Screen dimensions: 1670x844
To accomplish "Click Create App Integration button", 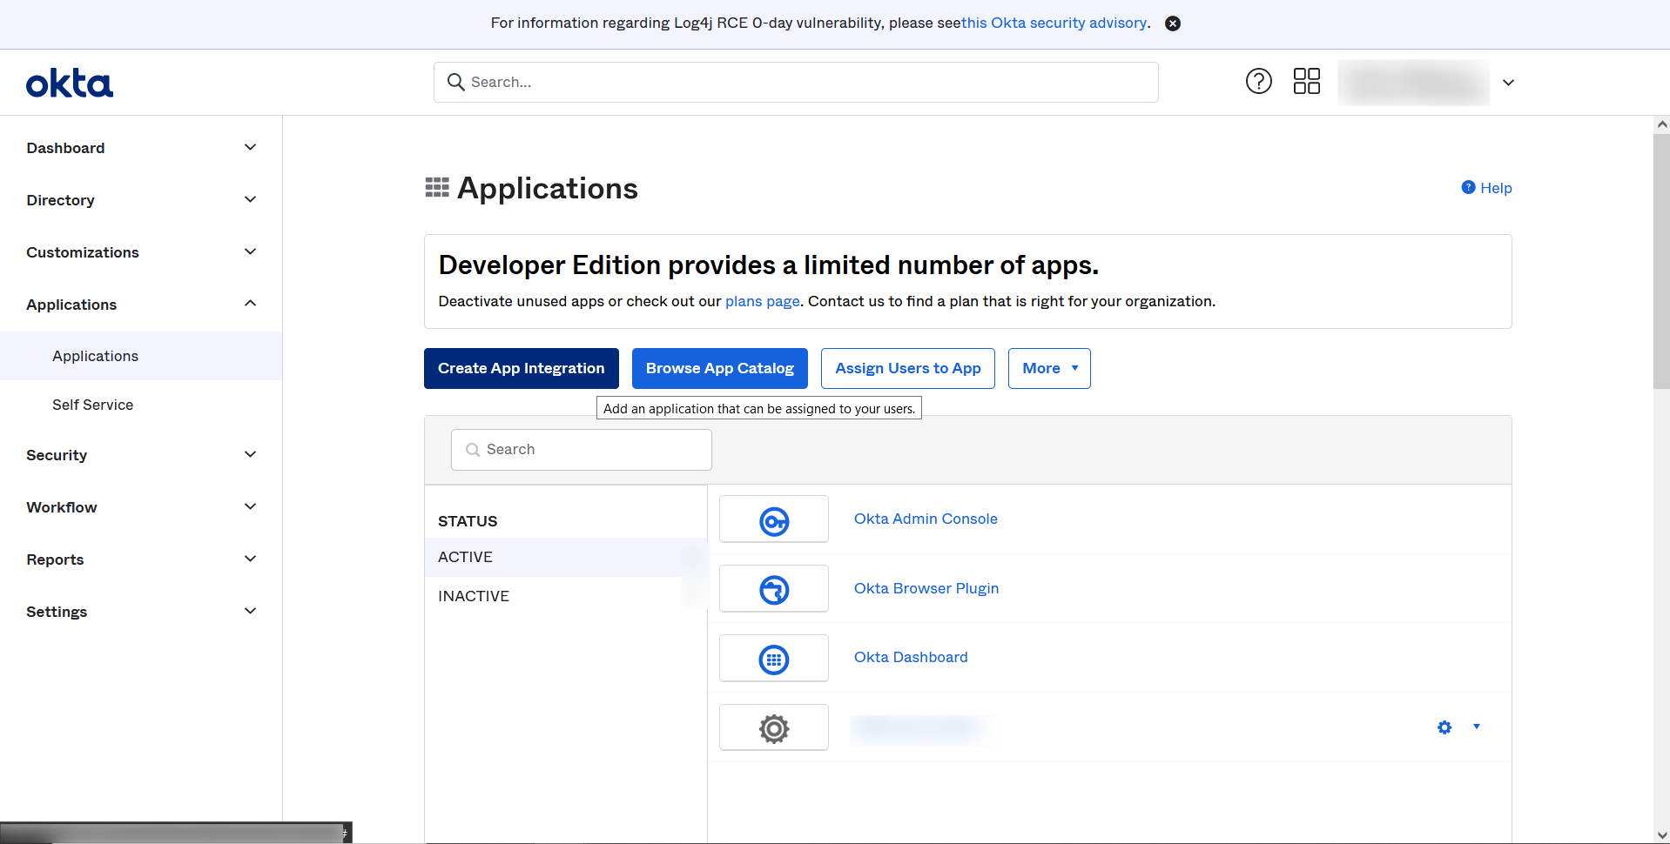I will [521, 369].
